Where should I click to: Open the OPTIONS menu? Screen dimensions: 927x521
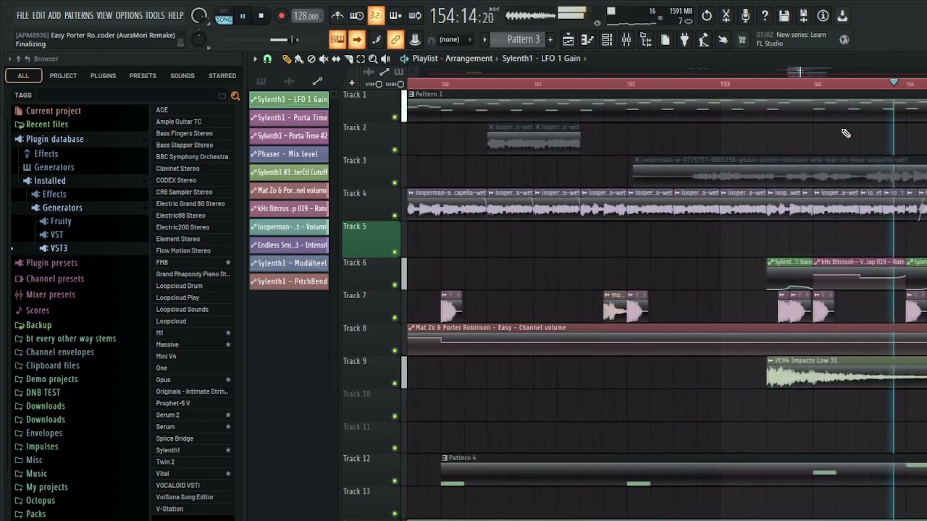point(129,15)
